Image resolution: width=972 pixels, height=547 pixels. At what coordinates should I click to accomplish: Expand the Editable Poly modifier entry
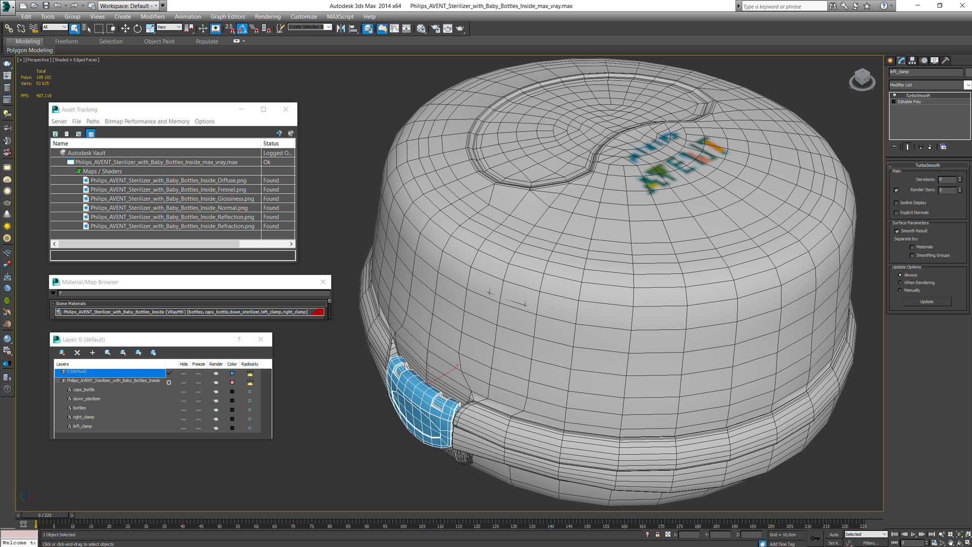tap(894, 102)
